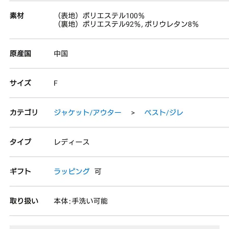Click the サイズ row label
Viewport: 229px width, 229px height.
click(20, 83)
